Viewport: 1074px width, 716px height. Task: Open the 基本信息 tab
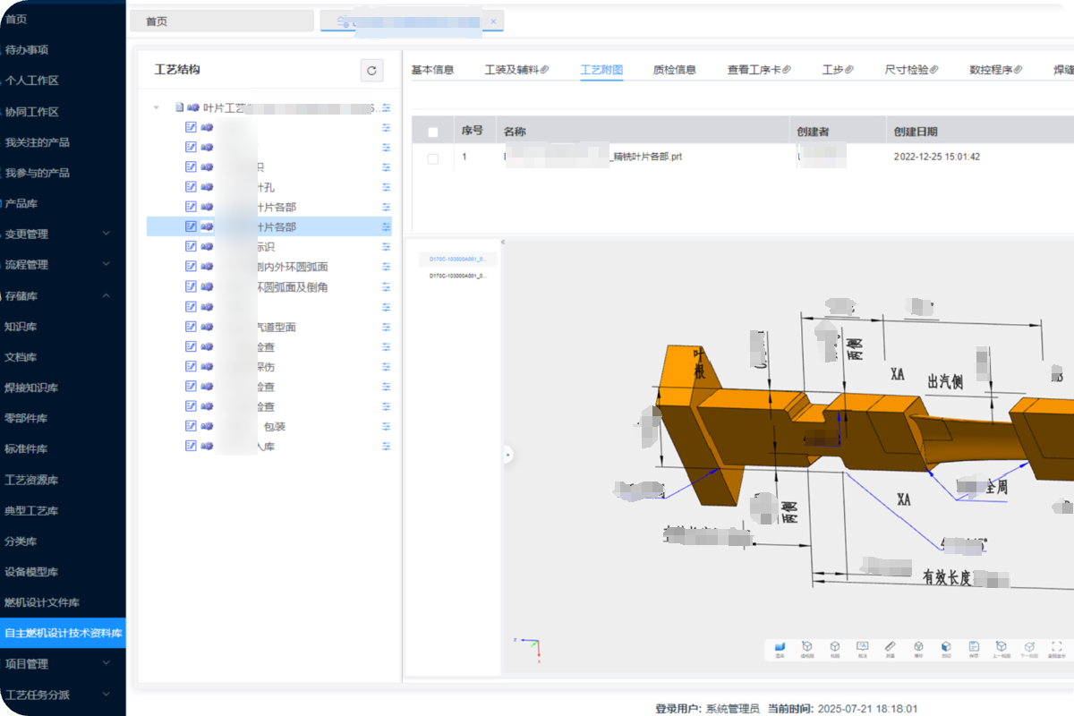tap(432, 70)
